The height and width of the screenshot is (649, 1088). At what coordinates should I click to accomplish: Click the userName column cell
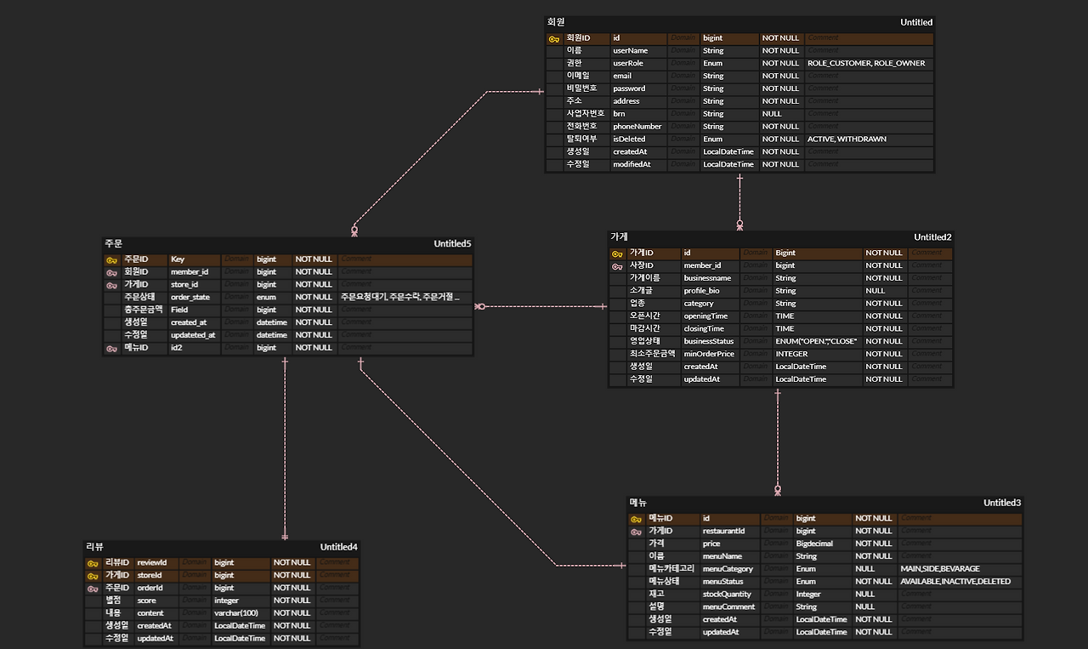[638, 51]
